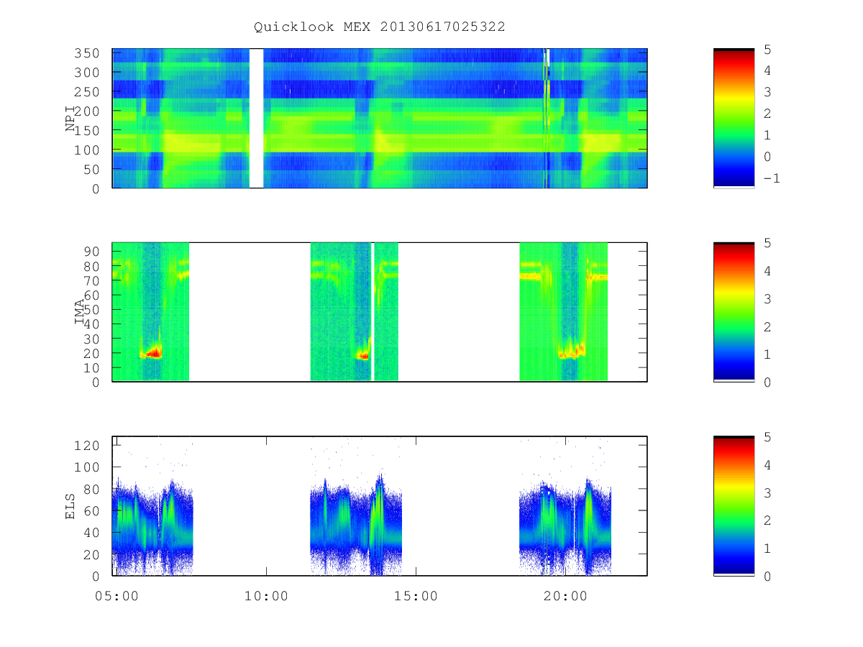Image resolution: width=863 pixels, height=647 pixels.
Task: Click the 5 label on IMA colorbar
Action: pyautogui.click(x=767, y=243)
